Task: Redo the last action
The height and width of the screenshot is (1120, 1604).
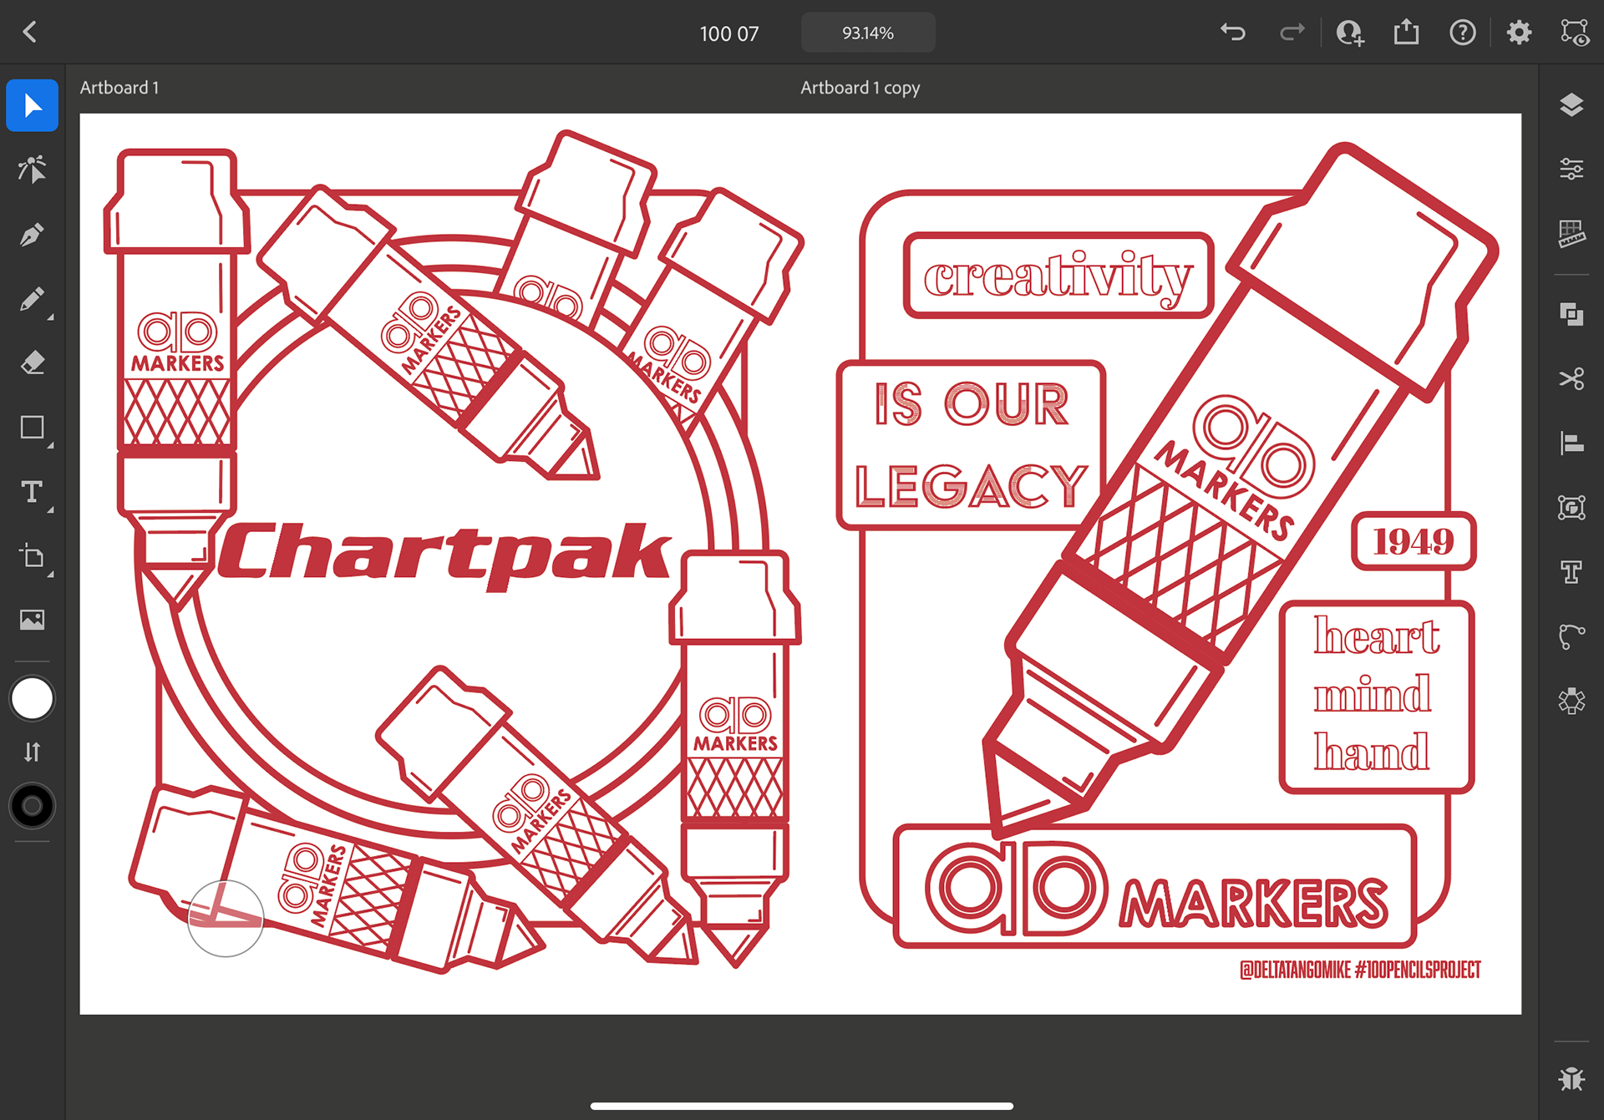Action: 1292,33
